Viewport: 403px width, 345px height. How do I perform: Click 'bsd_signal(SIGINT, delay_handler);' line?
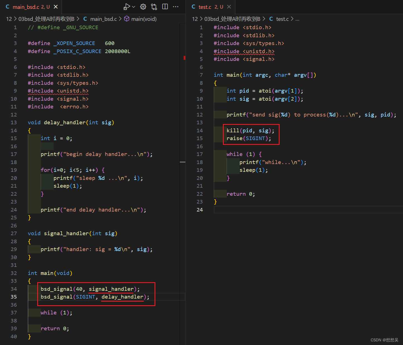pos(95,297)
